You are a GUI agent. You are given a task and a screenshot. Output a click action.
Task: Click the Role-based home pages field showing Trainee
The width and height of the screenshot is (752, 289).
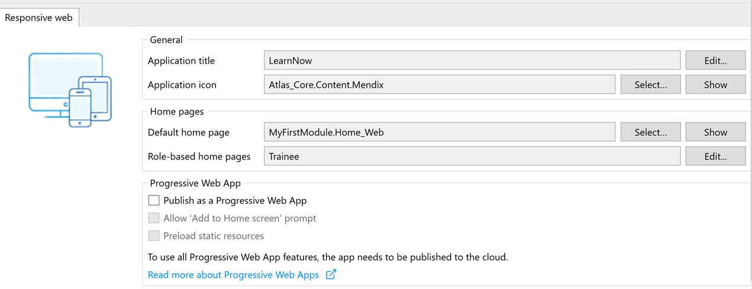pos(472,156)
